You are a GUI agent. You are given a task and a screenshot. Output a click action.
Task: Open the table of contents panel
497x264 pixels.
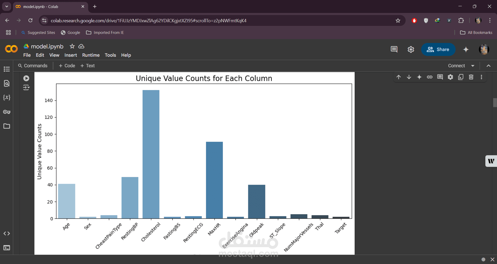(x=7, y=69)
